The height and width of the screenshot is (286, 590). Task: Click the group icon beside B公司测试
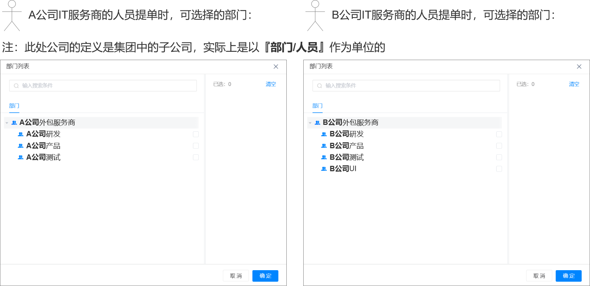pyautogui.click(x=324, y=157)
